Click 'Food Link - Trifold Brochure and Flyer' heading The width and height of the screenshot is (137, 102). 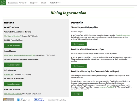click(88, 49)
